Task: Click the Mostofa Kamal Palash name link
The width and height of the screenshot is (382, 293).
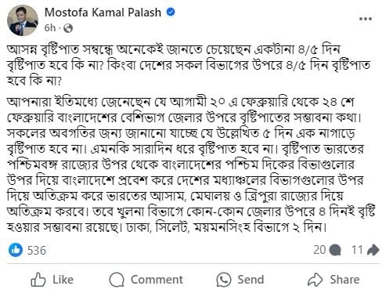Action: pyautogui.click(x=103, y=13)
